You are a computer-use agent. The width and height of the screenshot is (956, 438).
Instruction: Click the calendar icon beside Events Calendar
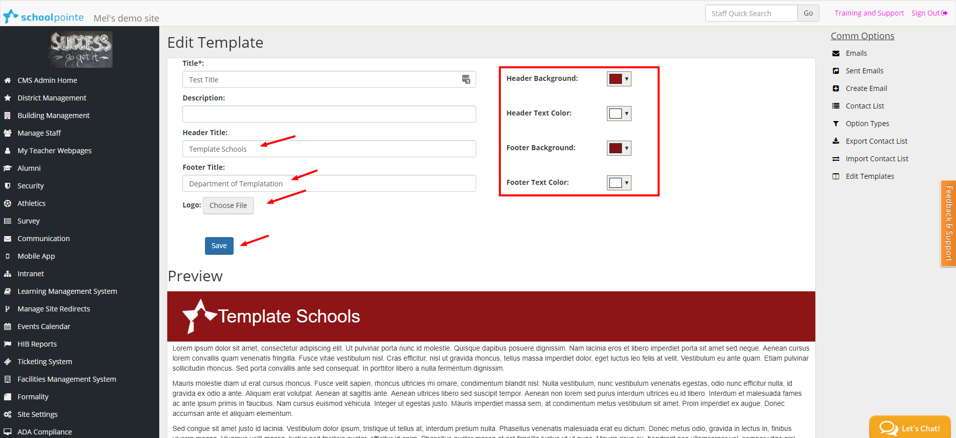click(x=8, y=326)
